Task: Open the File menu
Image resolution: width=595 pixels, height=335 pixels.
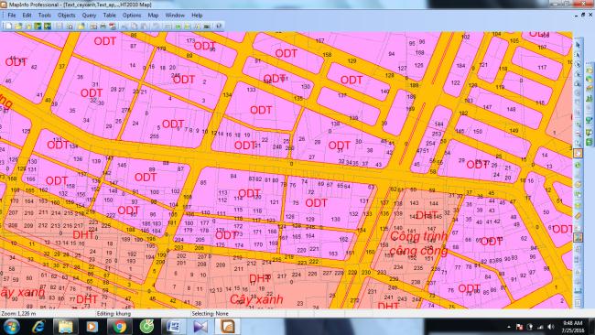Action: click(12, 16)
